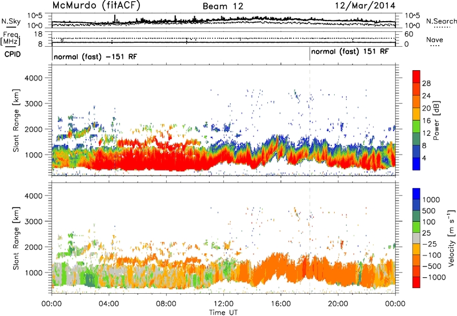Viewport: 457px width, 316px height.
Task: Select the N.Sky axis label
Action: tap(11, 21)
